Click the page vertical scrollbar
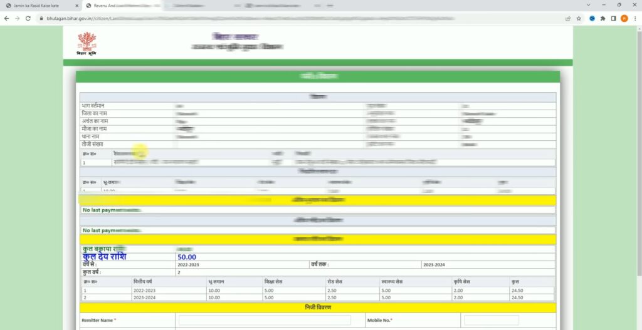642x330 pixels. (638, 157)
